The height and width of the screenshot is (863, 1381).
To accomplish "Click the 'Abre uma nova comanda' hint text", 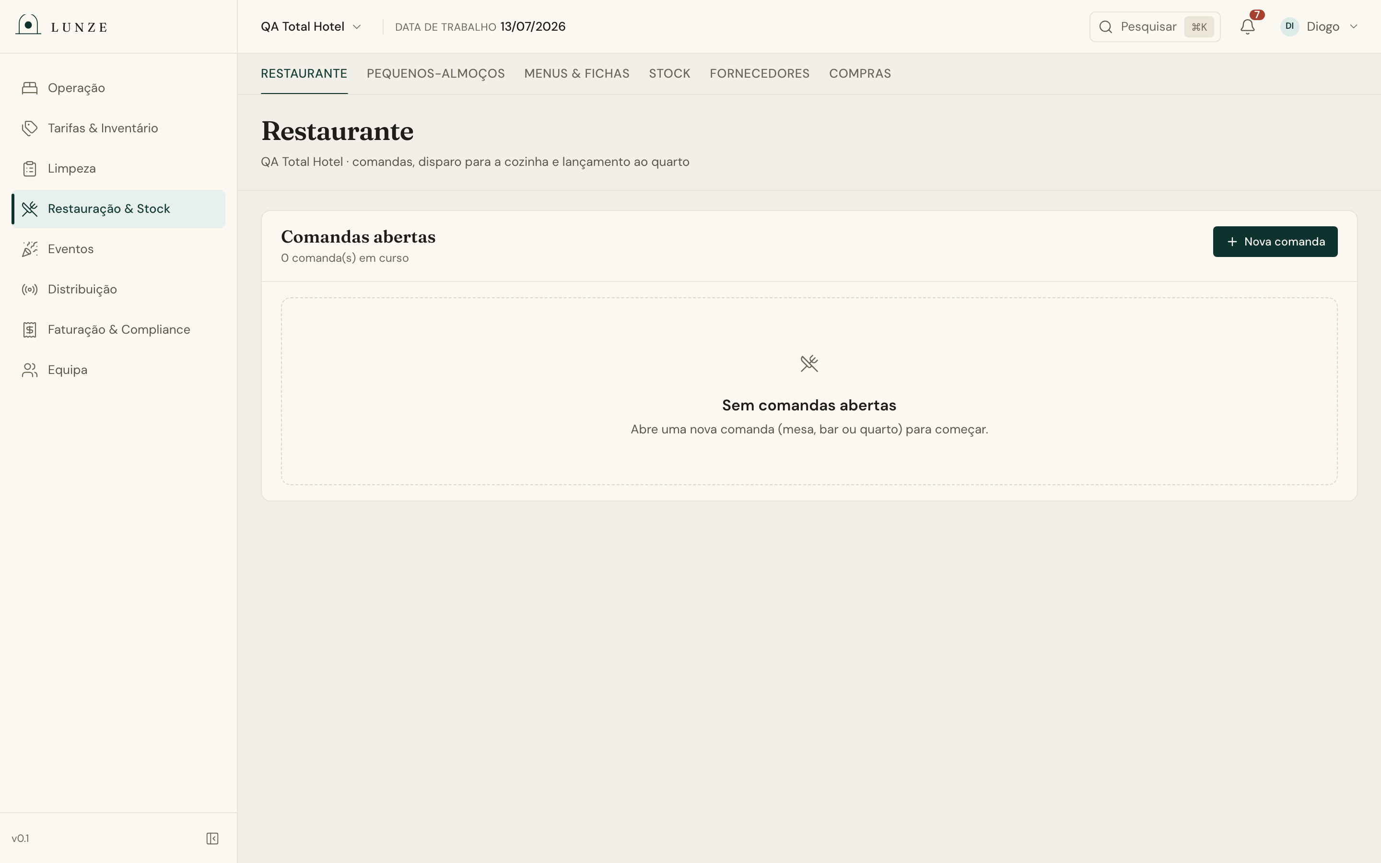I will [x=808, y=429].
